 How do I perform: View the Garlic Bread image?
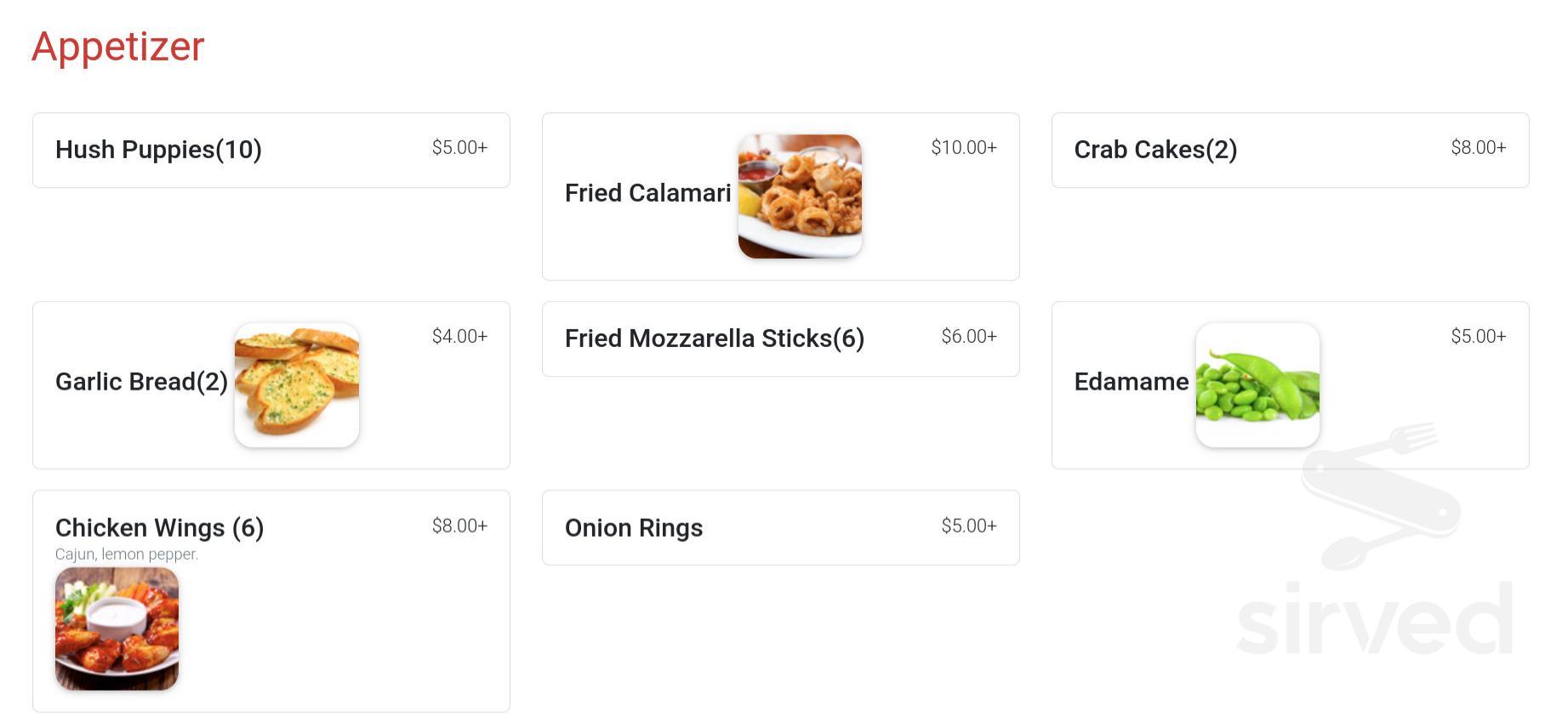(296, 383)
